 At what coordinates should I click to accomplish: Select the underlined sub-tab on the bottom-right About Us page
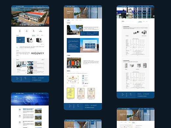[x=134, y=122]
